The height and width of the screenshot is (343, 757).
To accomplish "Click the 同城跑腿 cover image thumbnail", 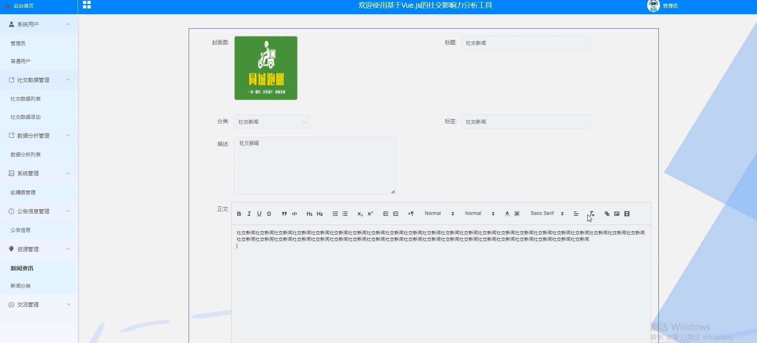I will 266,68.
